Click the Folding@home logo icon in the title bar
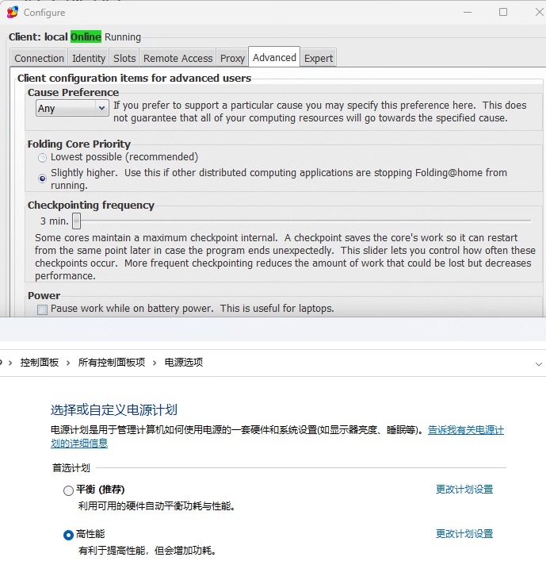546x561 pixels. (x=12, y=12)
